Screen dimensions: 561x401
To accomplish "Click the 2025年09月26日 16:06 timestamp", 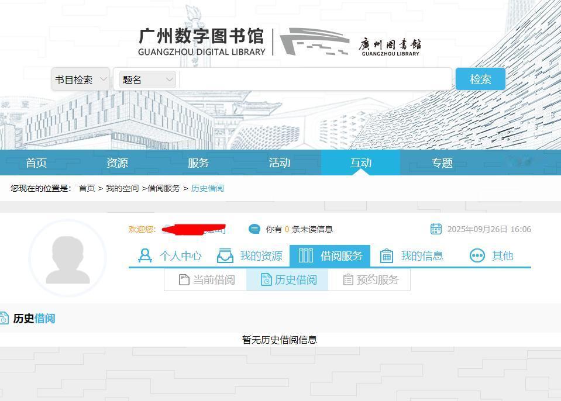I will tap(489, 230).
